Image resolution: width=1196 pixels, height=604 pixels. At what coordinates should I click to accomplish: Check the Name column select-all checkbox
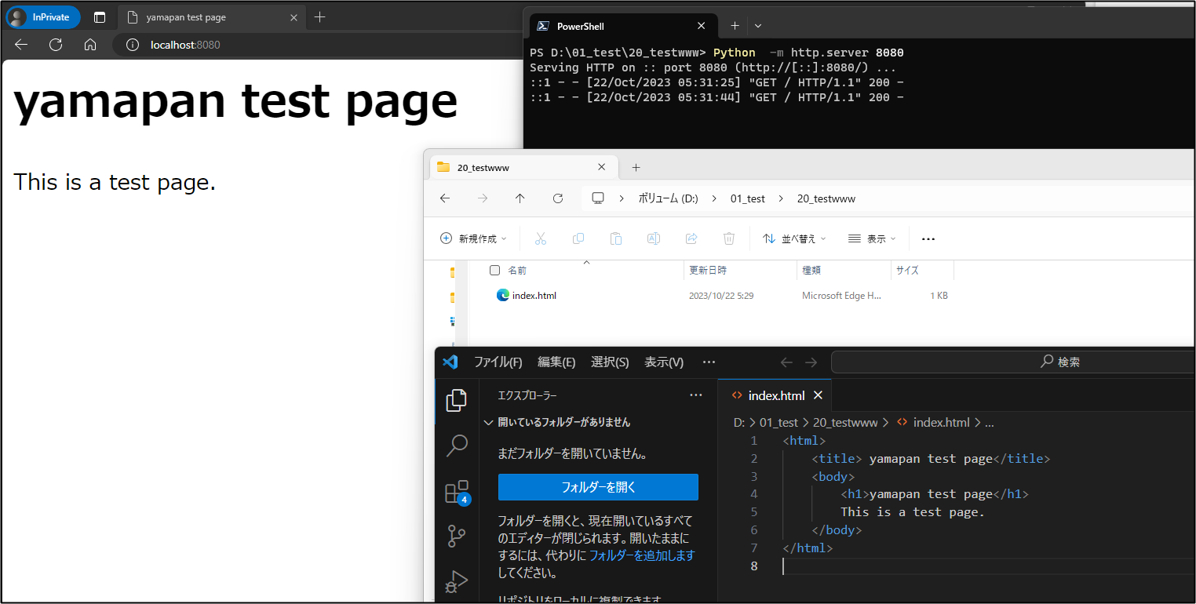[494, 270]
